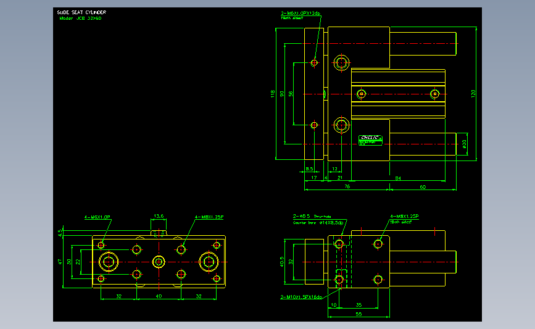
Task: Select the "Counter bore ø14X8.5dp" note
Action: pos(318,223)
